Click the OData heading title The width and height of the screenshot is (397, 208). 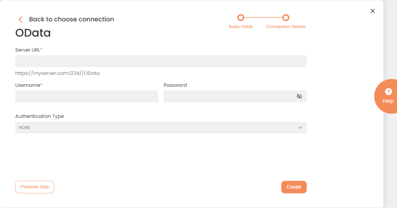point(33,33)
